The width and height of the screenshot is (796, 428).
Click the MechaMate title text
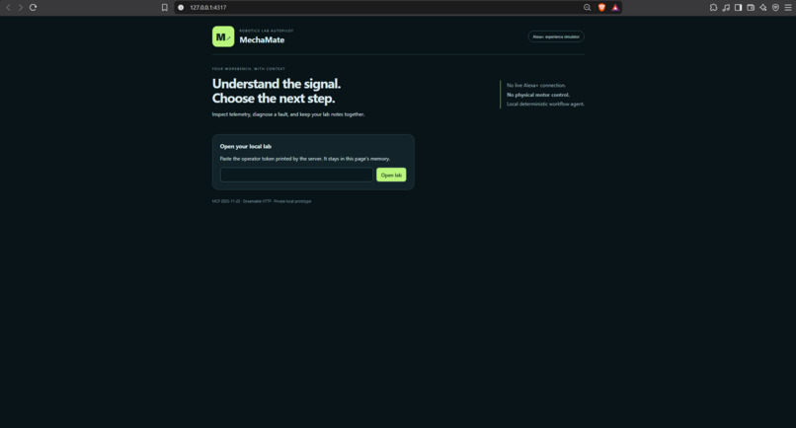[262, 39]
